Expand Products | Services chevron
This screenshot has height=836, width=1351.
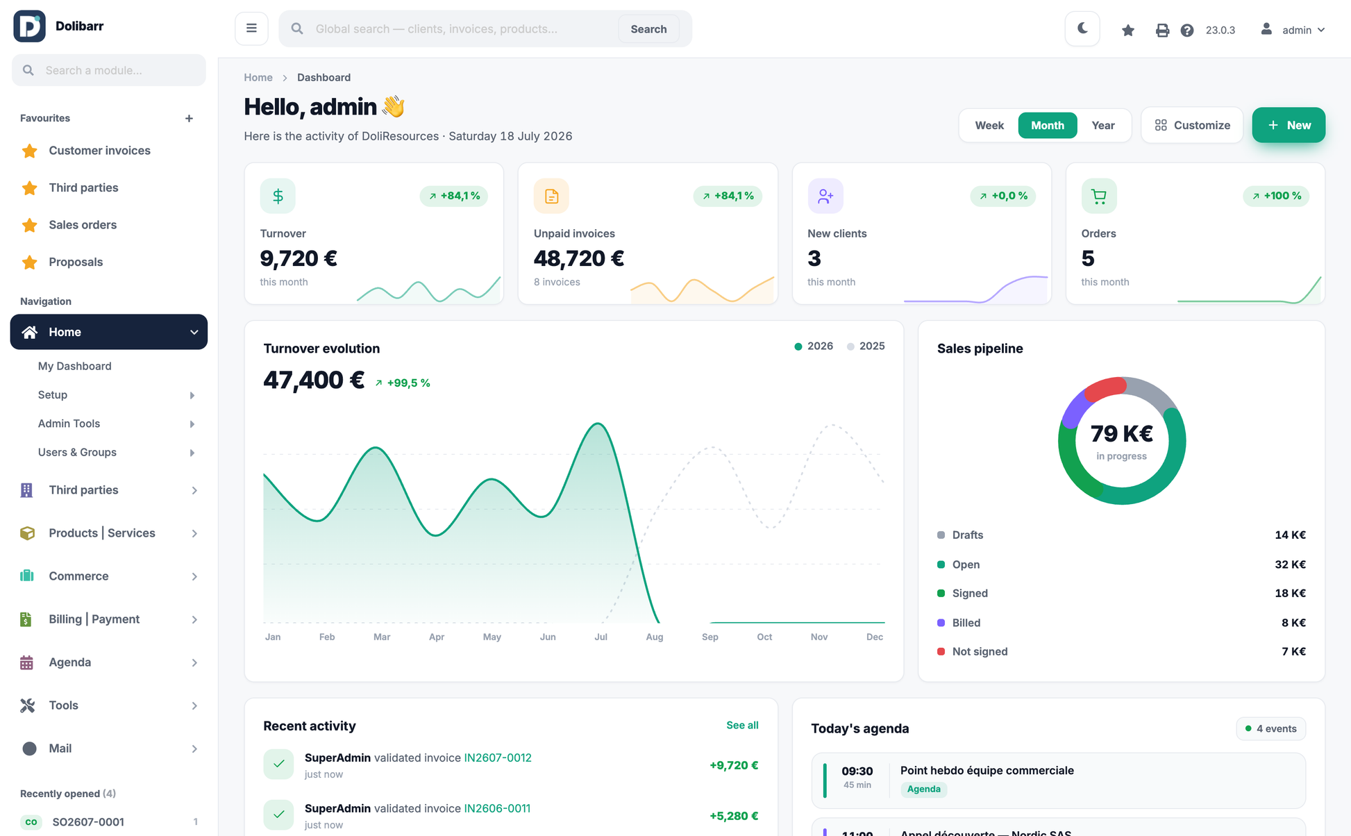194,533
